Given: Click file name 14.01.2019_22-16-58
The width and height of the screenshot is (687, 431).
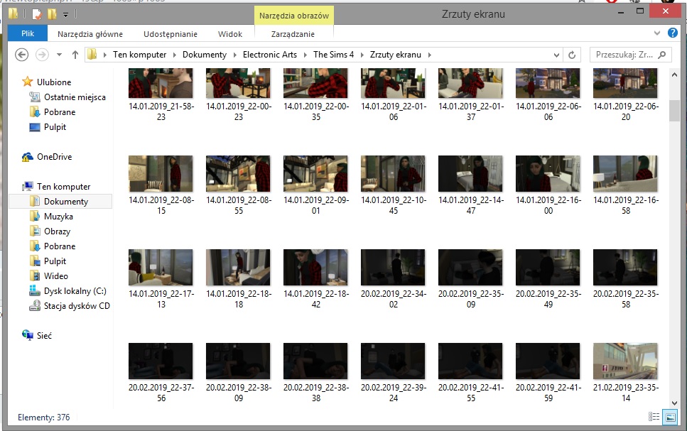Looking at the screenshot, I should pyautogui.click(x=626, y=205).
